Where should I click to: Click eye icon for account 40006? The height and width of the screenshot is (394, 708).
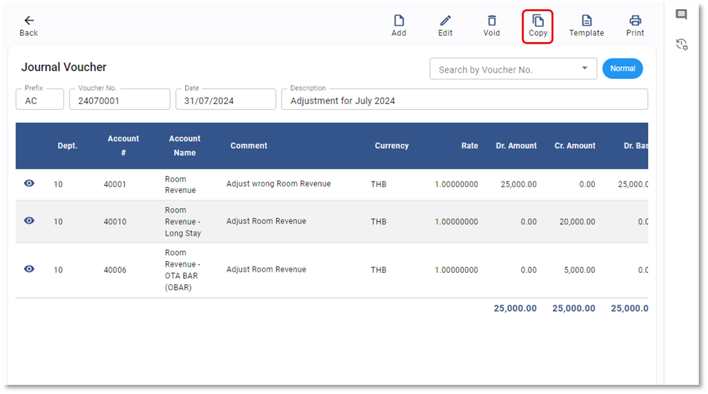29,269
